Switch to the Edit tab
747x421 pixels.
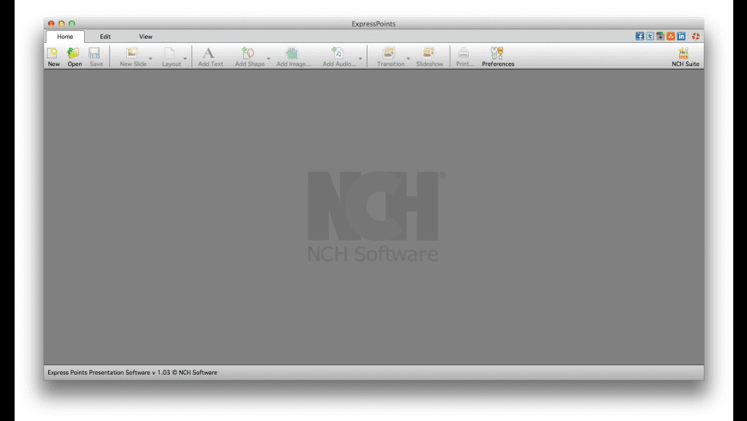click(106, 37)
